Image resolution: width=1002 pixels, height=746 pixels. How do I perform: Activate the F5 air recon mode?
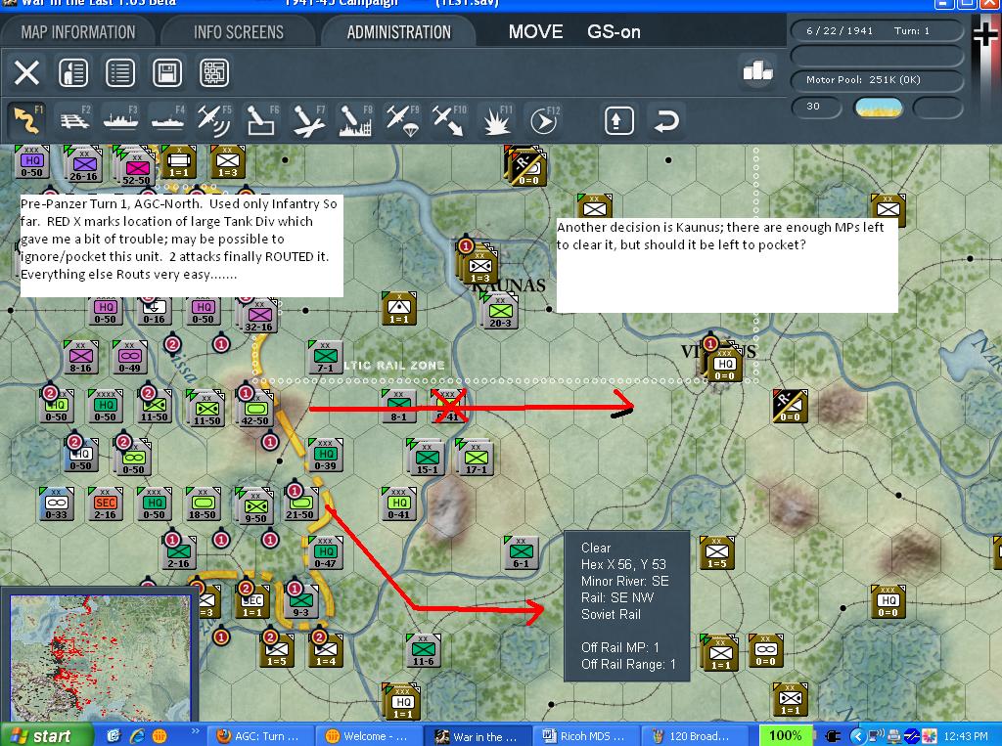(214, 119)
